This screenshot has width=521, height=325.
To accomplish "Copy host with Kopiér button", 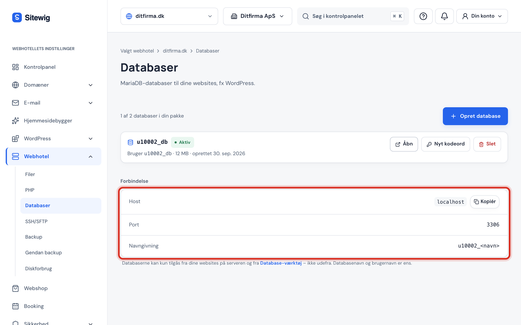I will [485, 202].
